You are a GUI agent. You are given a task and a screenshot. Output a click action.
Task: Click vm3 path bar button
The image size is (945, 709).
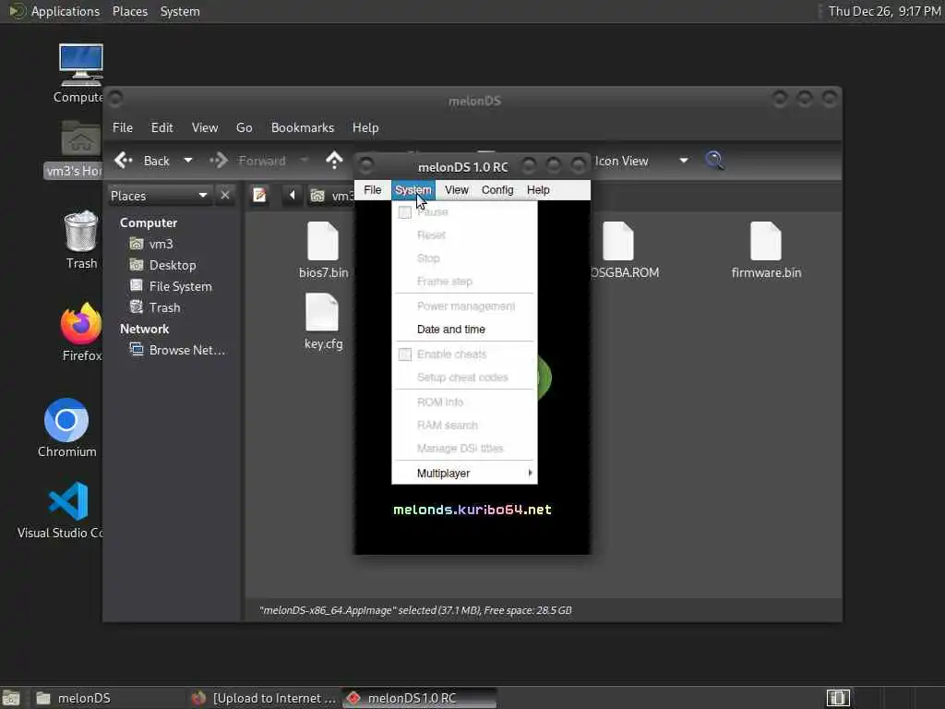(331, 196)
